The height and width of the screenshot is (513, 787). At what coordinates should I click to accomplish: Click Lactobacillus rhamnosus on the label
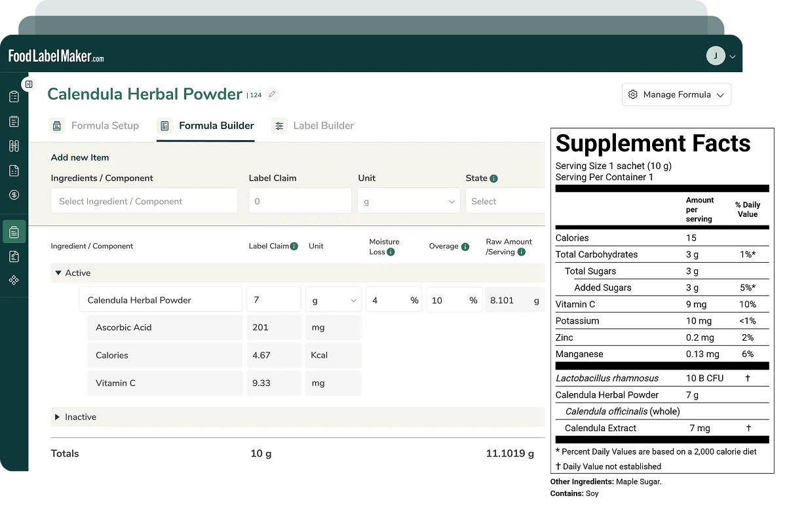[x=607, y=378]
